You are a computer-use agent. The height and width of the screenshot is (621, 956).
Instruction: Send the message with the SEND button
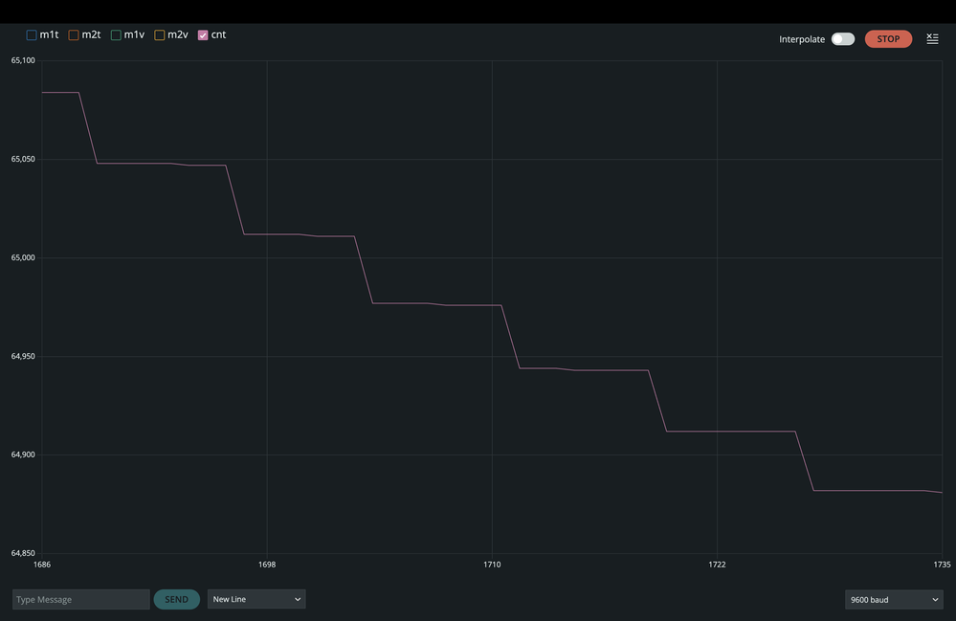(x=177, y=599)
